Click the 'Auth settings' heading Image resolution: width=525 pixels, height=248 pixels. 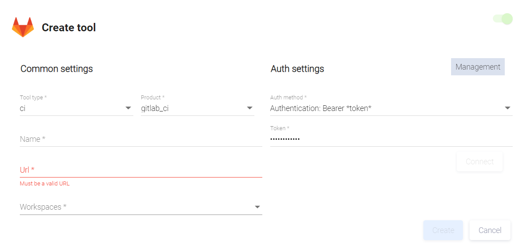(297, 69)
